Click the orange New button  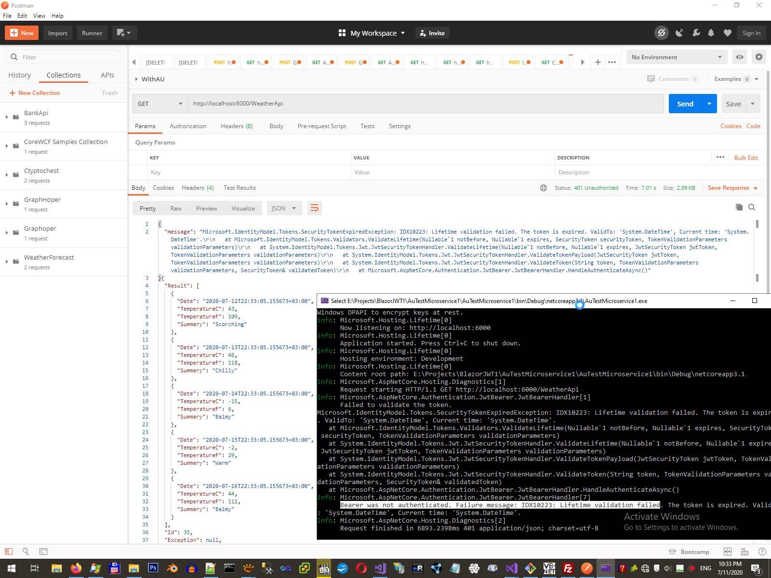(22, 33)
